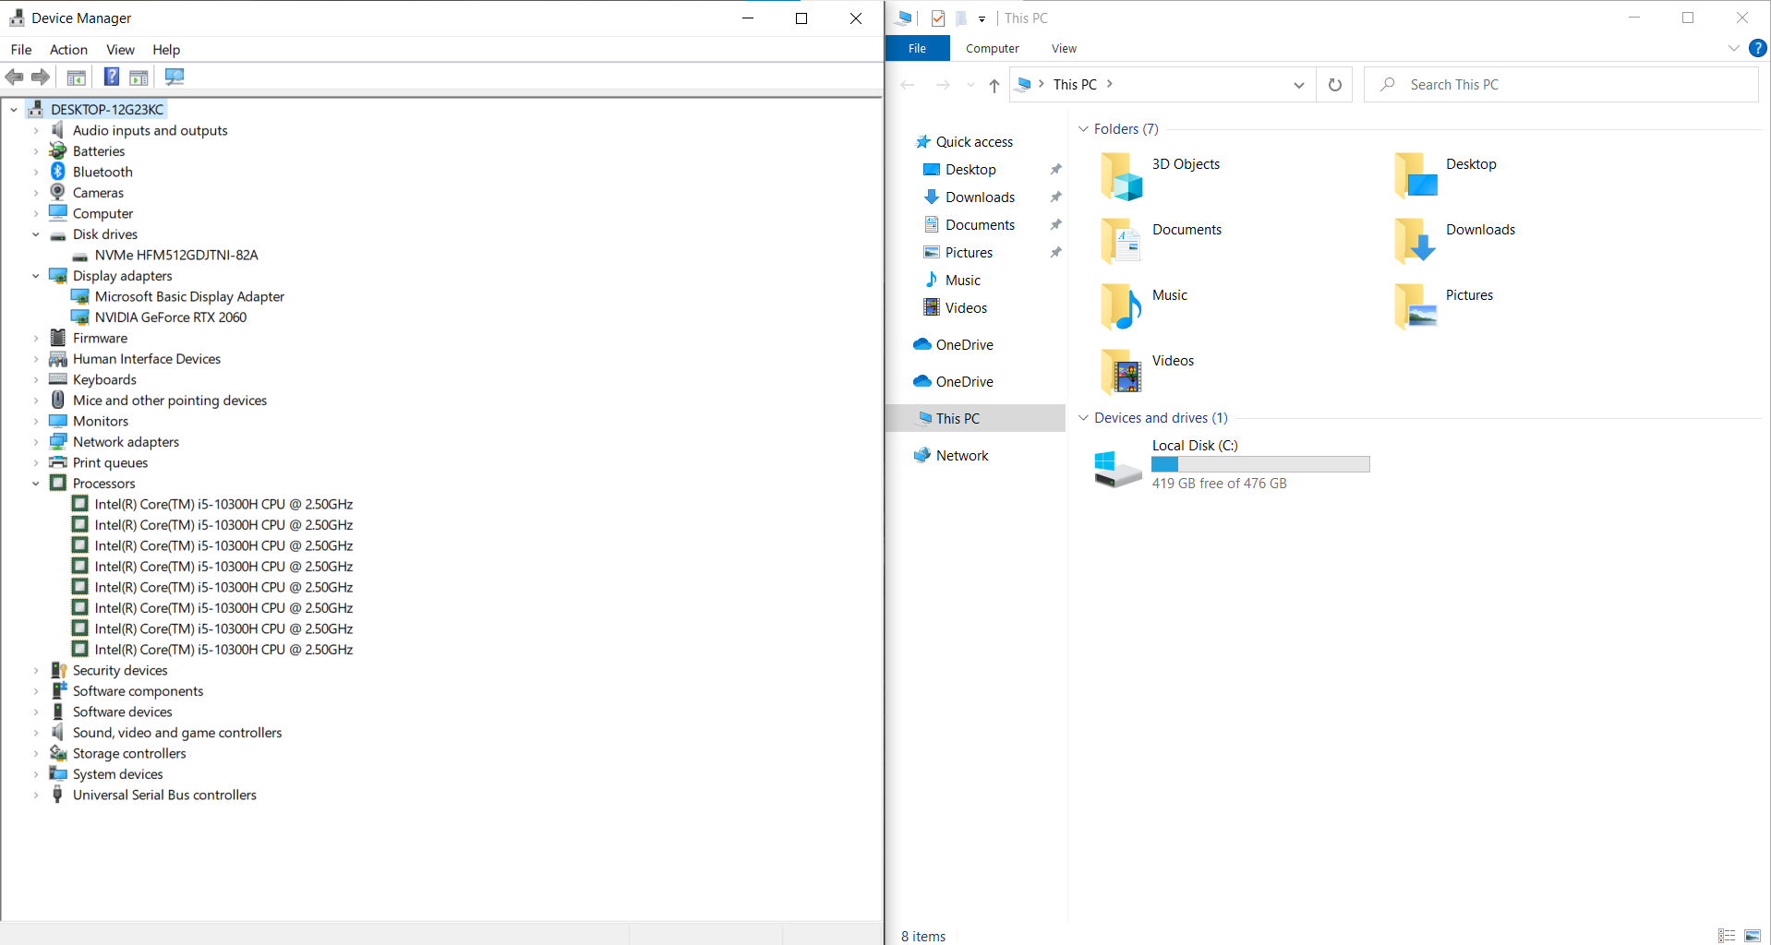Screen dimensions: 1771x945
Task: Select Local Disk (C:) drive usage bar
Action: tap(1260, 464)
